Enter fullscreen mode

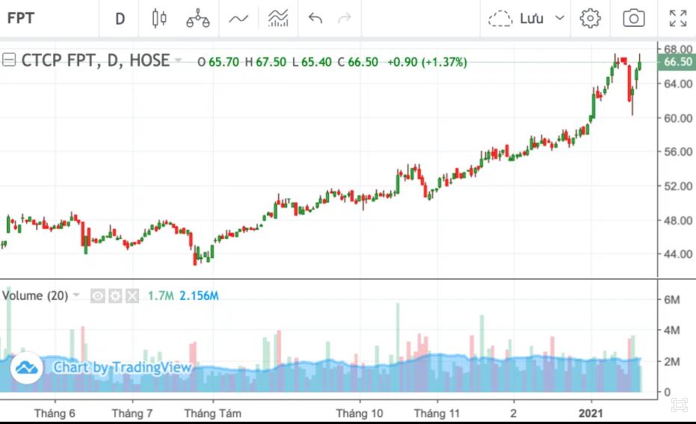677,19
